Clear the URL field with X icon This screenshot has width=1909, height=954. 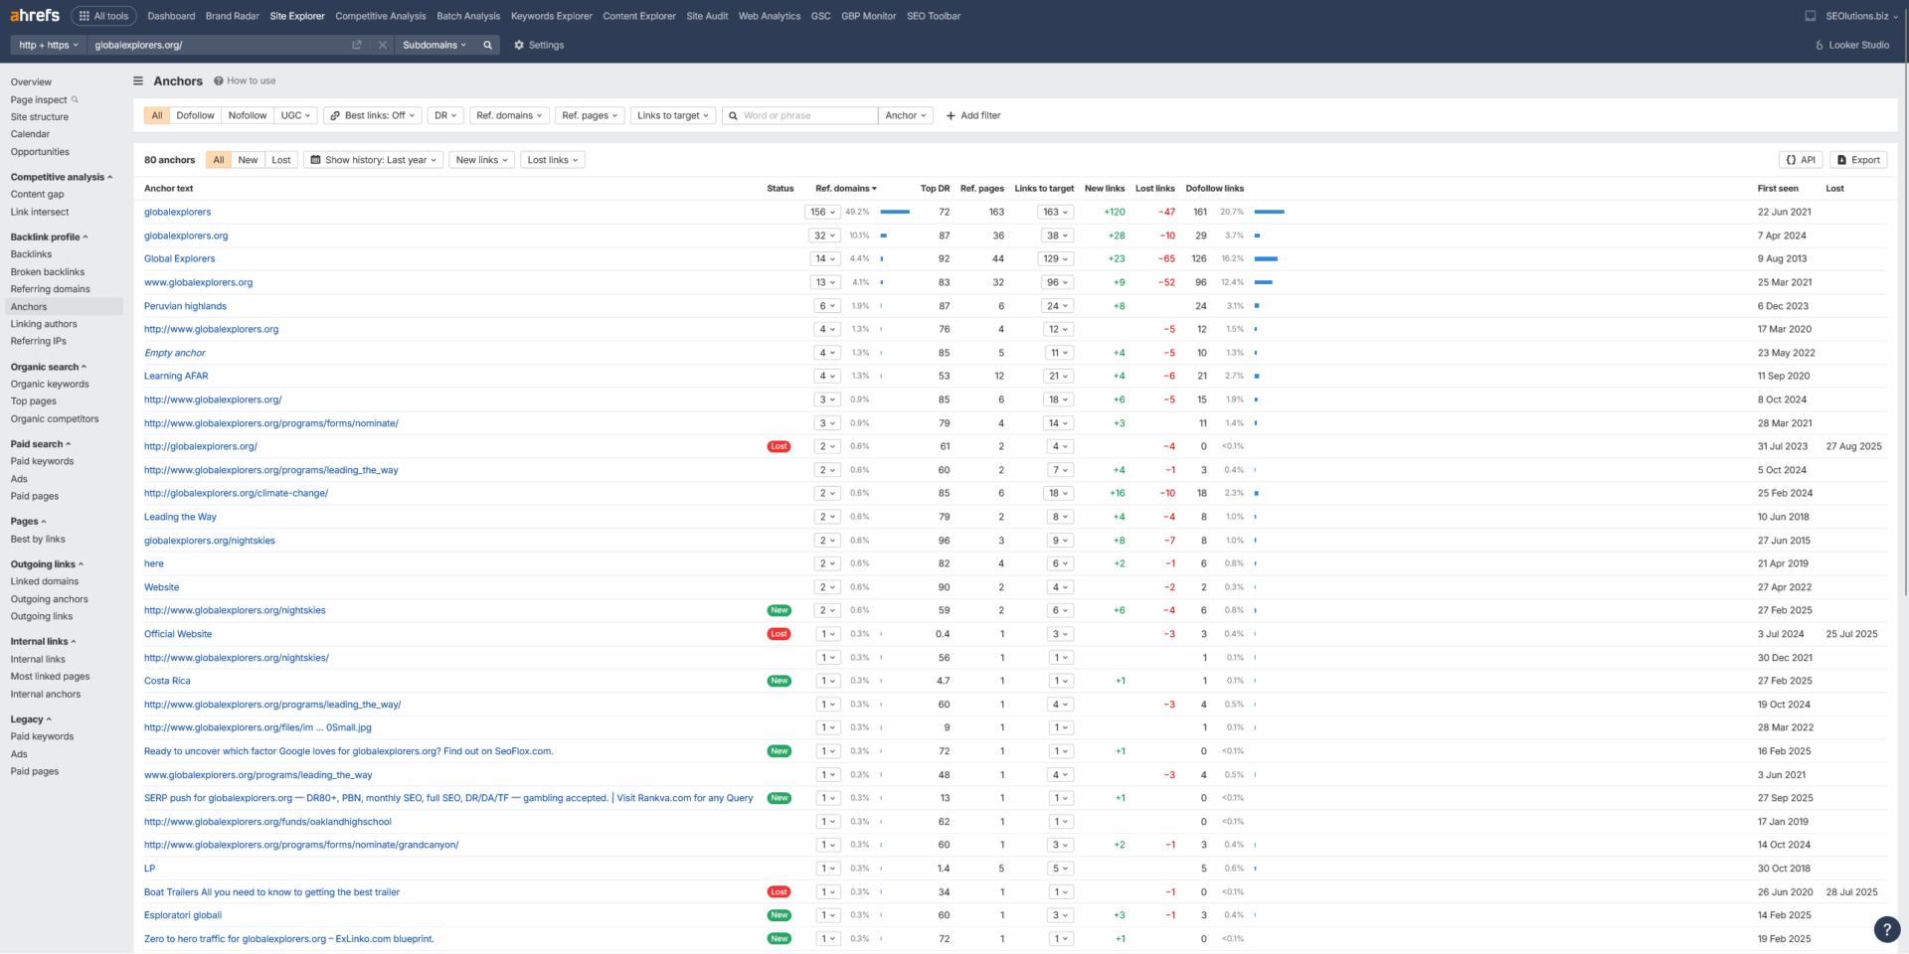(382, 45)
